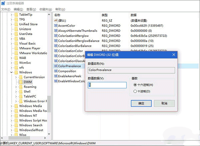Click the Windows Search folder icon
This screenshot has width=200, height=146.
[16, 125]
